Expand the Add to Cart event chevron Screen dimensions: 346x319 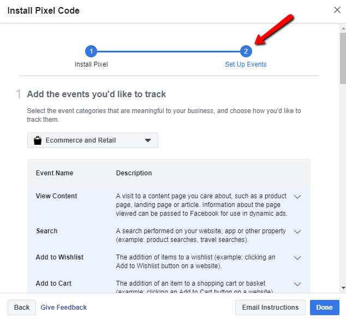pos(297,284)
